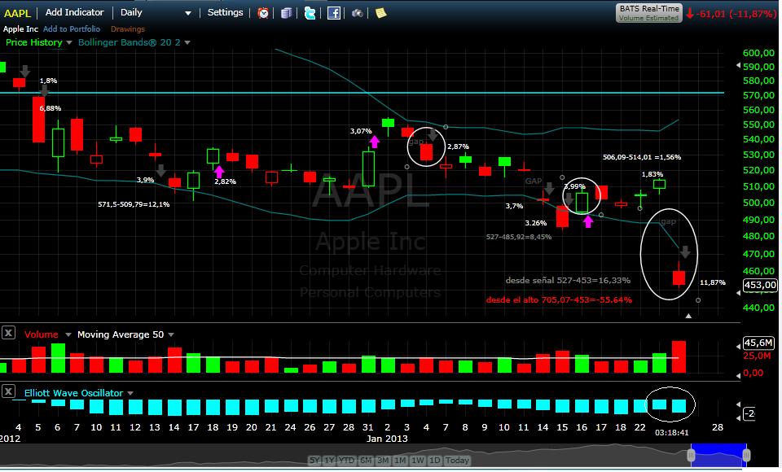Click the binoculars icon in toolbar
782x472 pixels.
pyautogui.click(x=358, y=13)
